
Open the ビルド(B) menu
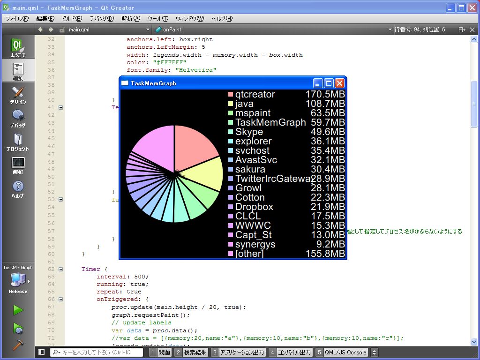[72, 19]
